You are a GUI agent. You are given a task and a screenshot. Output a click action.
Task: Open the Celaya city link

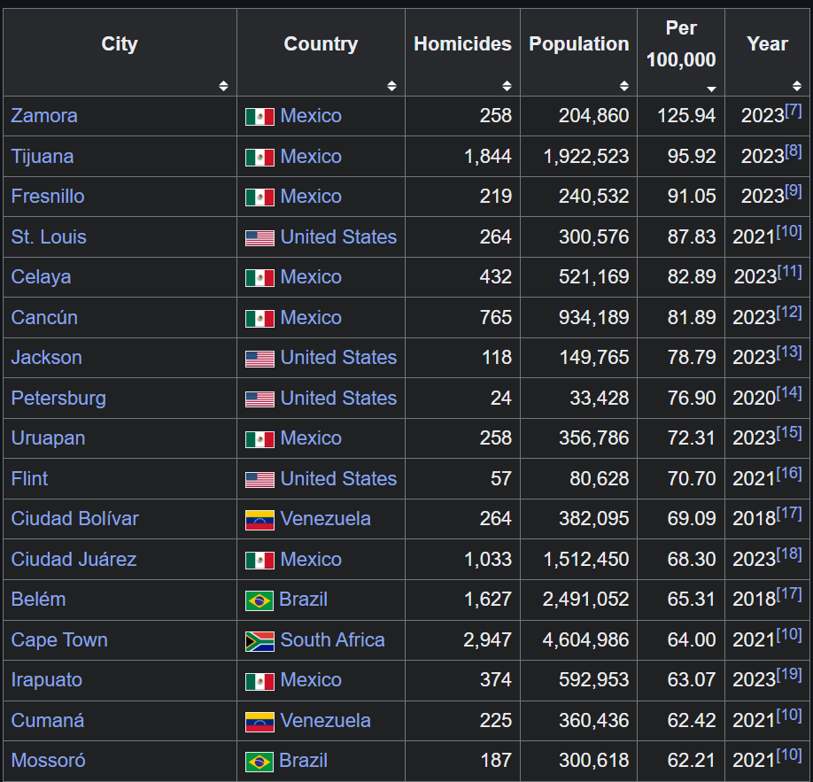click(x=41, y=277)
